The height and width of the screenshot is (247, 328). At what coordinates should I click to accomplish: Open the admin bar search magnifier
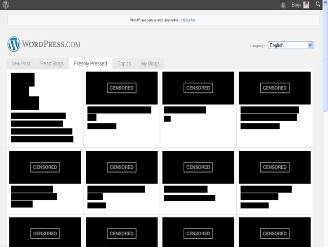[x=318, y=5]
